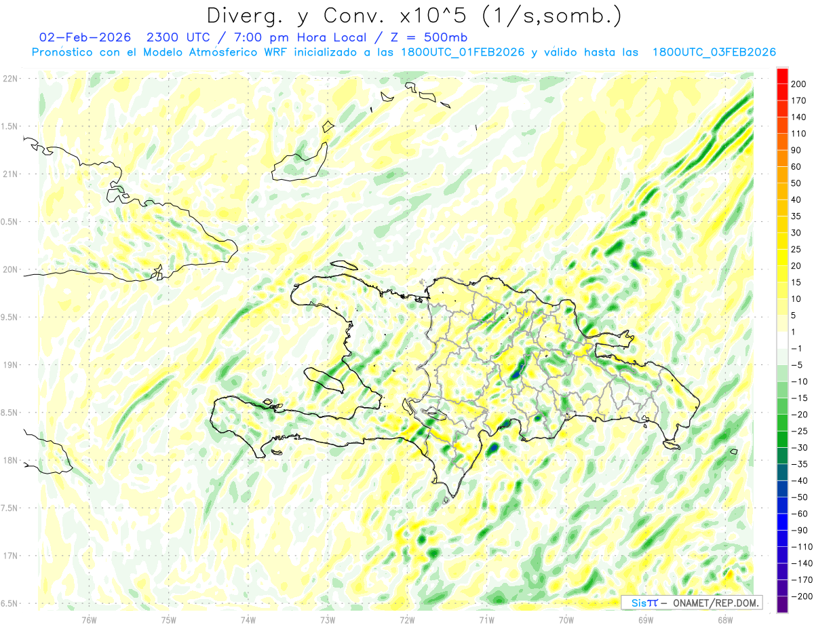Click the '72W' longitude label
This screenshot has width=814, height=629.
click(x=407, y=620)
